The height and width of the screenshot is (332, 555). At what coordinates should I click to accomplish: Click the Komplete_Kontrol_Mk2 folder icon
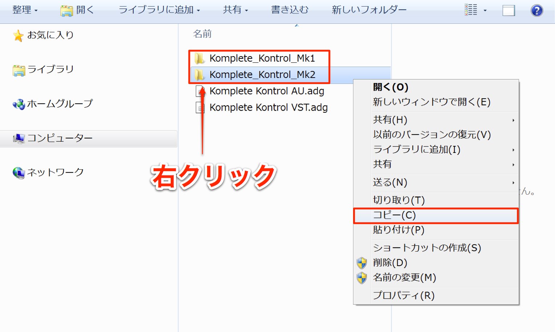(199, 75)
